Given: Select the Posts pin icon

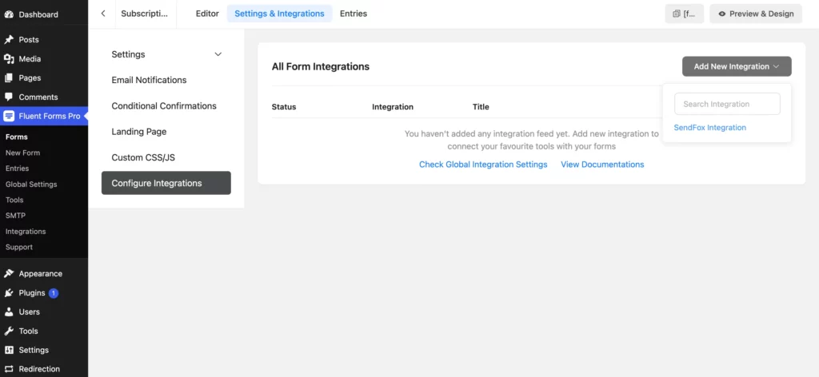Looking at the screenshot, I should tap(8, 40).
